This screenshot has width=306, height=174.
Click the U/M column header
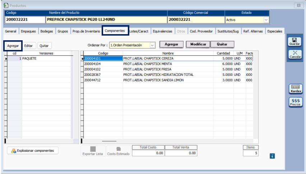coord(240,53)
